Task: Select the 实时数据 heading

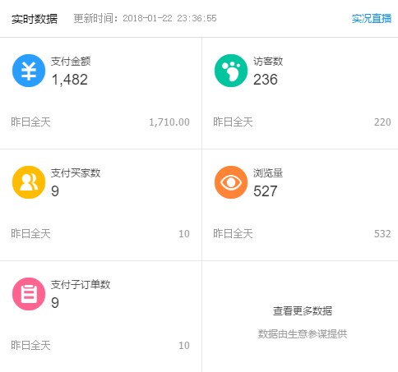Action: (35, 19)
